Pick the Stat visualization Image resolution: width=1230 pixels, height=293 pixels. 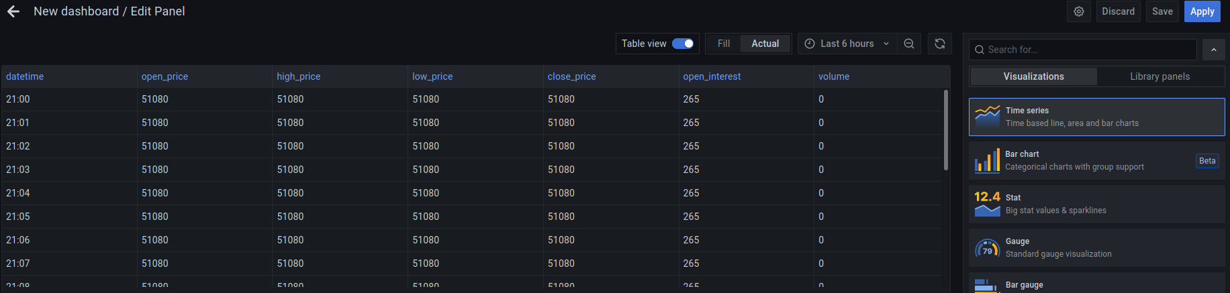[1097, 204]
